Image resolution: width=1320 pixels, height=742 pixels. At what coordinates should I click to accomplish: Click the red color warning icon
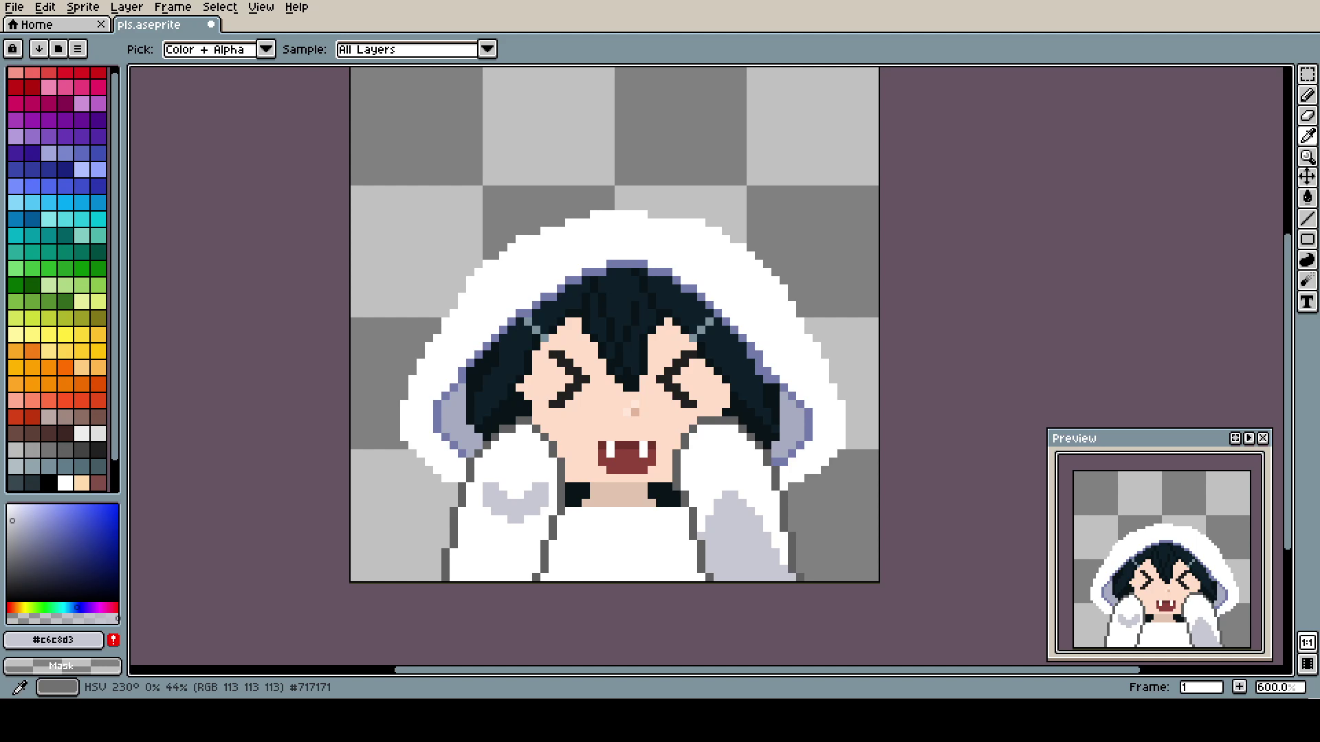[x=113, y=640]
